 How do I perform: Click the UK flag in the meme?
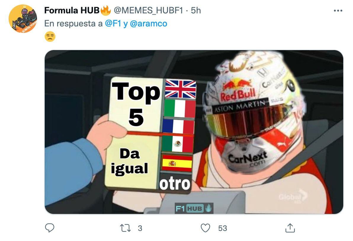coord(181,89)
